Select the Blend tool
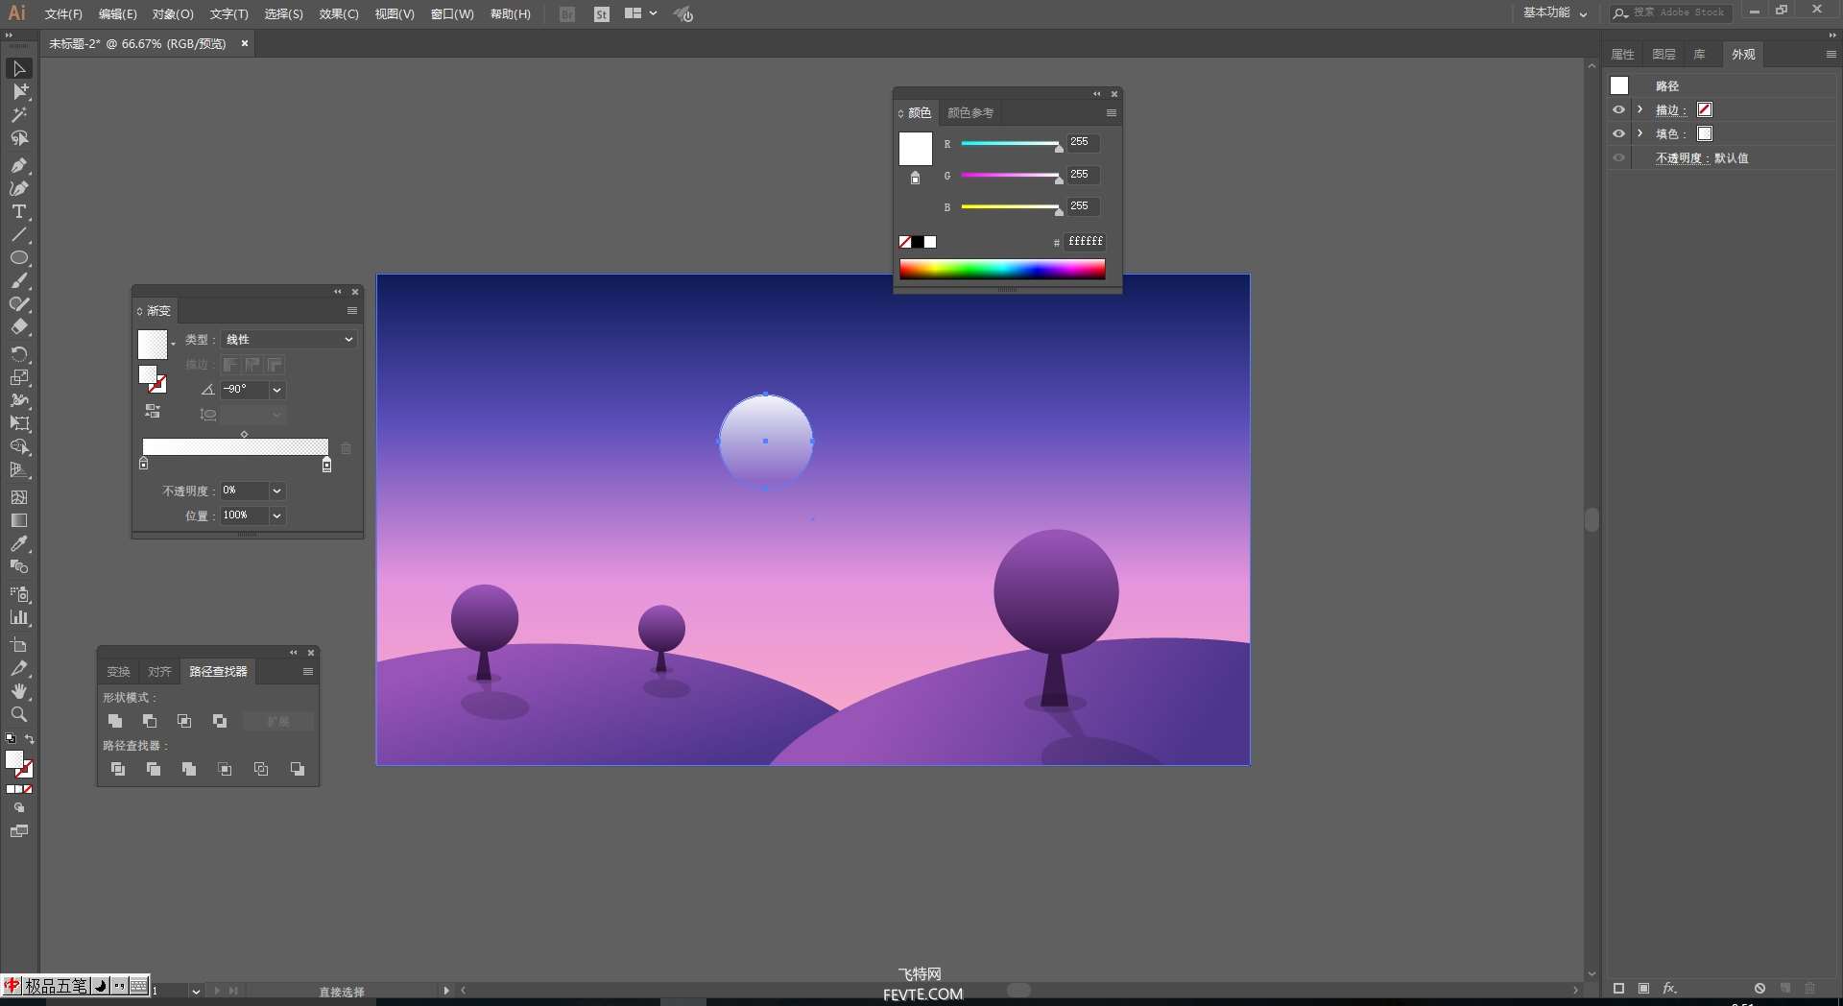Image resolution: width=1843 pixels, height=1006 pixels. 19,566
